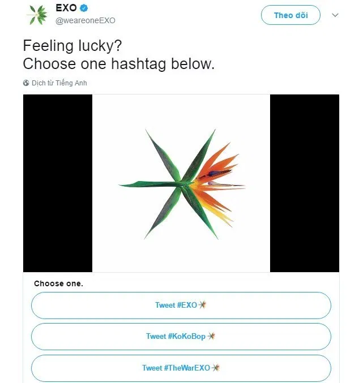Open the EXO logo image
Screen dimensions: 359x383
coord(181,183)
